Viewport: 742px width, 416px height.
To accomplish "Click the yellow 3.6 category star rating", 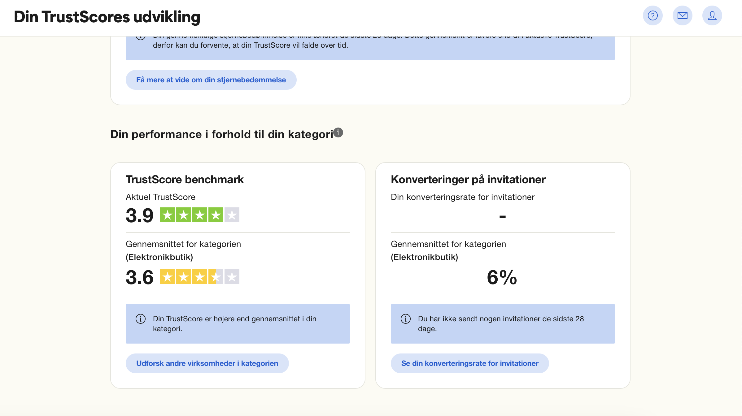I will click(199, 277).
